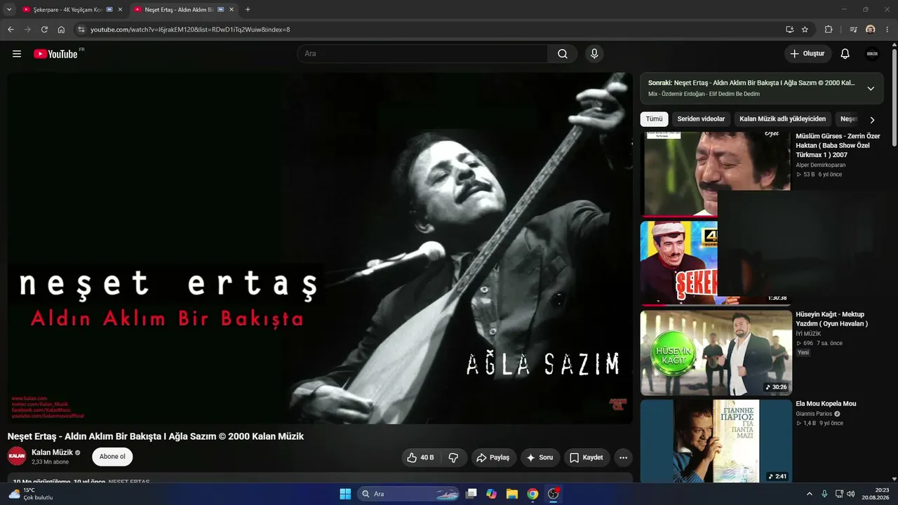Open the volume icon in system tray
The width and height of the screenshot is (898, 505).
850,494
